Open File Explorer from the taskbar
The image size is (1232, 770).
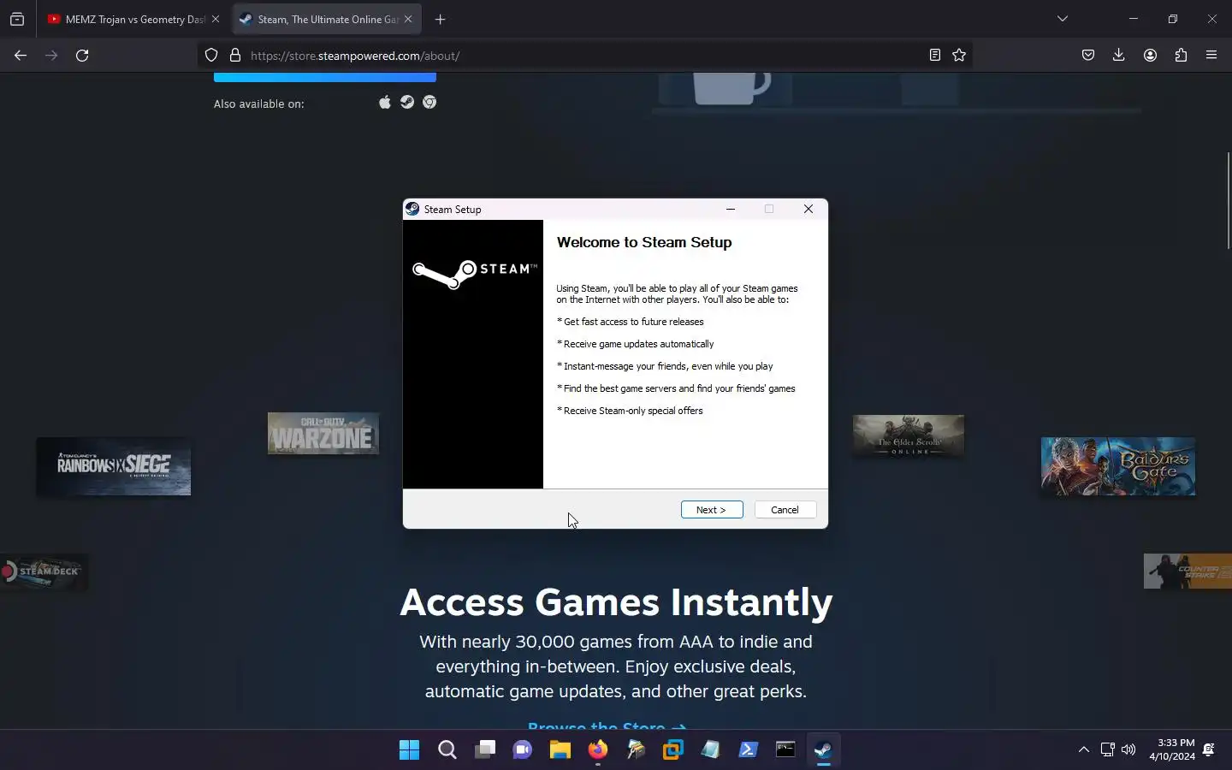(560, 749)
